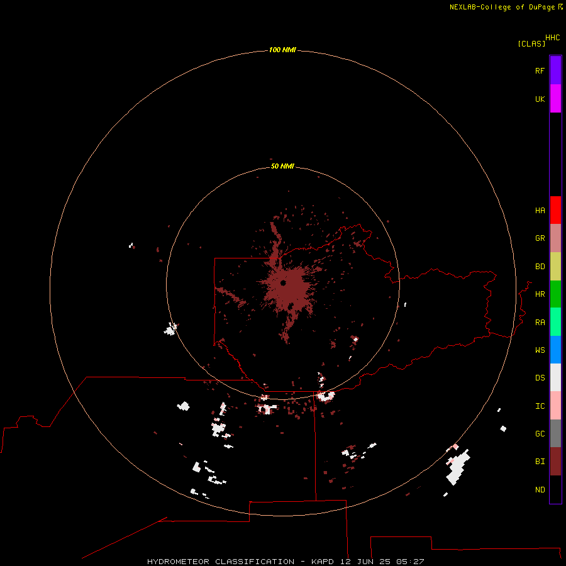The height and width of the screenshot is (566, 566).
Task: Click the RF purple legend swatch
Action: (x=555, y=70)
